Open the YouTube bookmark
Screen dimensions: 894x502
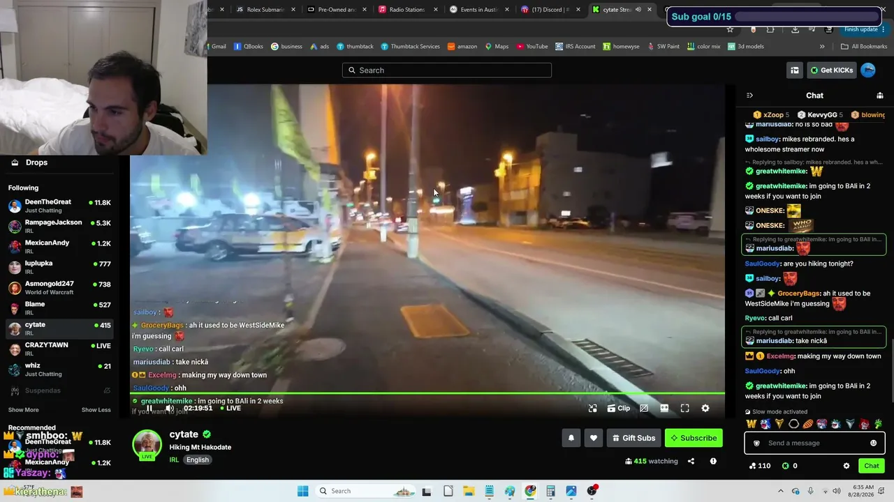click(532, 47)
